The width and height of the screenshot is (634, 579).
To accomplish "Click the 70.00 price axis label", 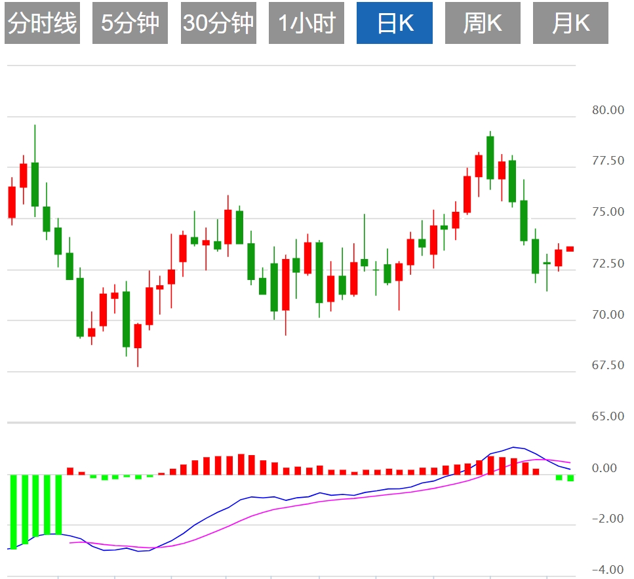I will 608,315.
